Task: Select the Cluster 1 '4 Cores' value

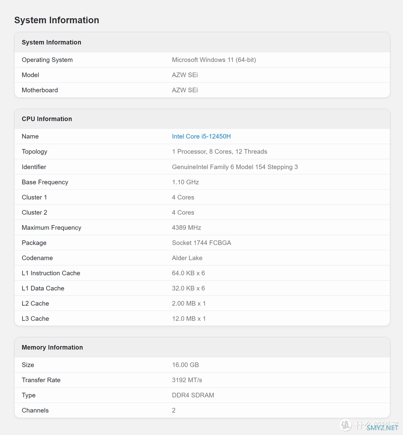Action: pyautogui.click(x=183, y=197)
